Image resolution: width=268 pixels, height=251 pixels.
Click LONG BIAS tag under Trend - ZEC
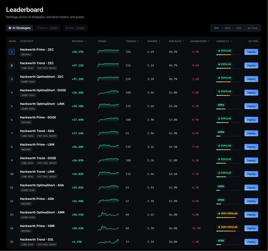(27, 68)
